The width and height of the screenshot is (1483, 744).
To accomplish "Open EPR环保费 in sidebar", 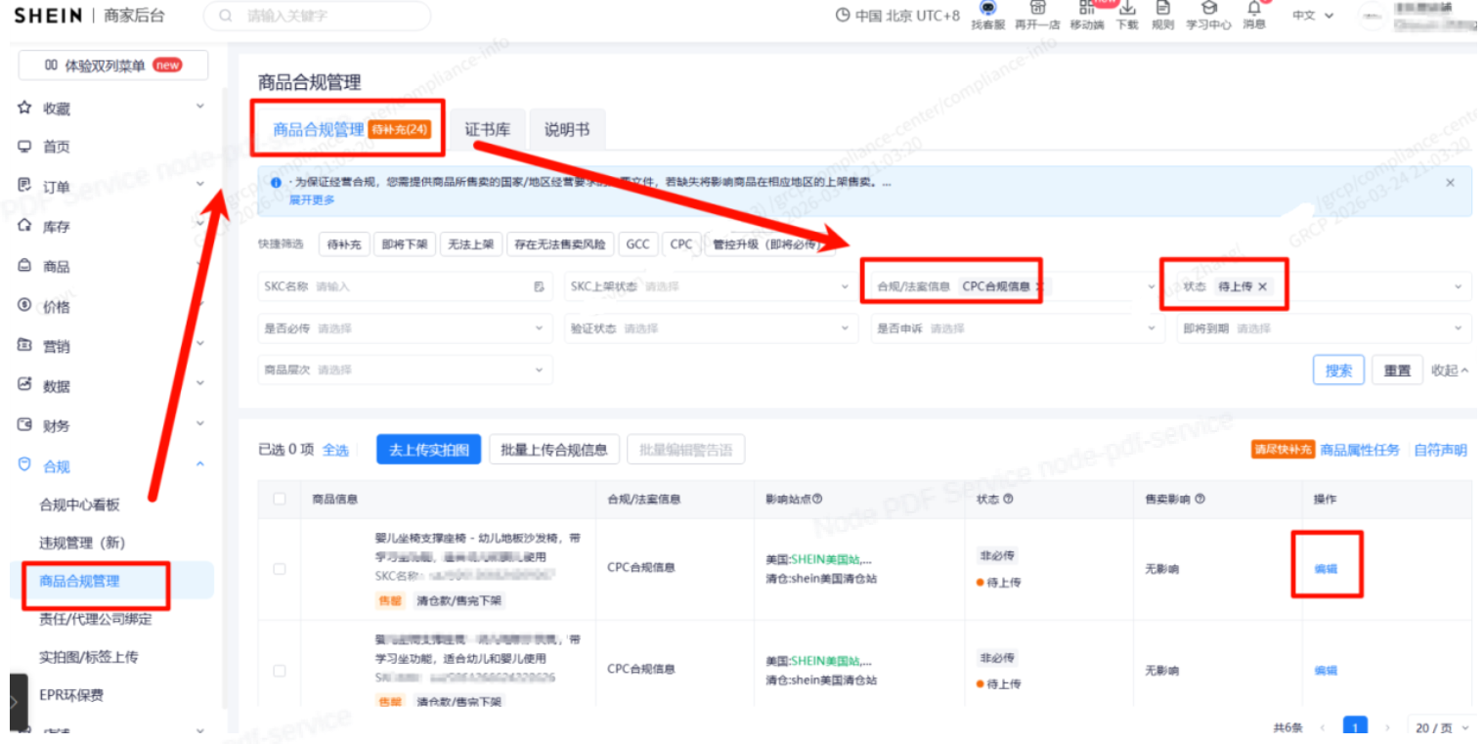I will tap(71, 695).
